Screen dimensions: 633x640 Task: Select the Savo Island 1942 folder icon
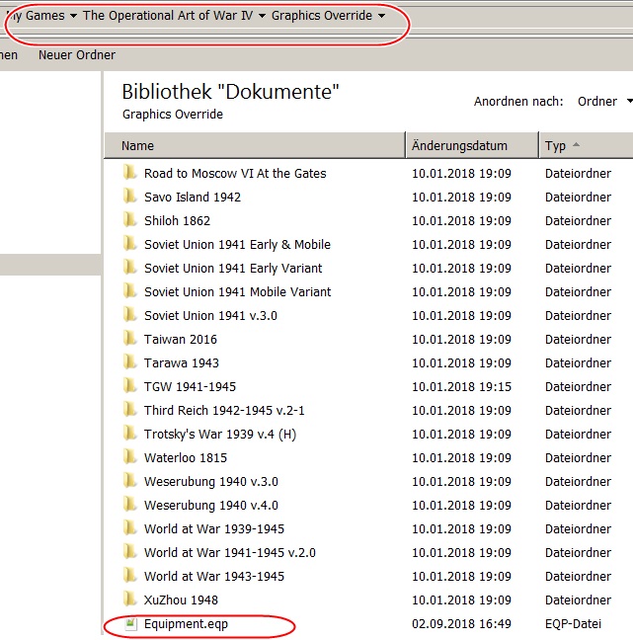(129, 197)
